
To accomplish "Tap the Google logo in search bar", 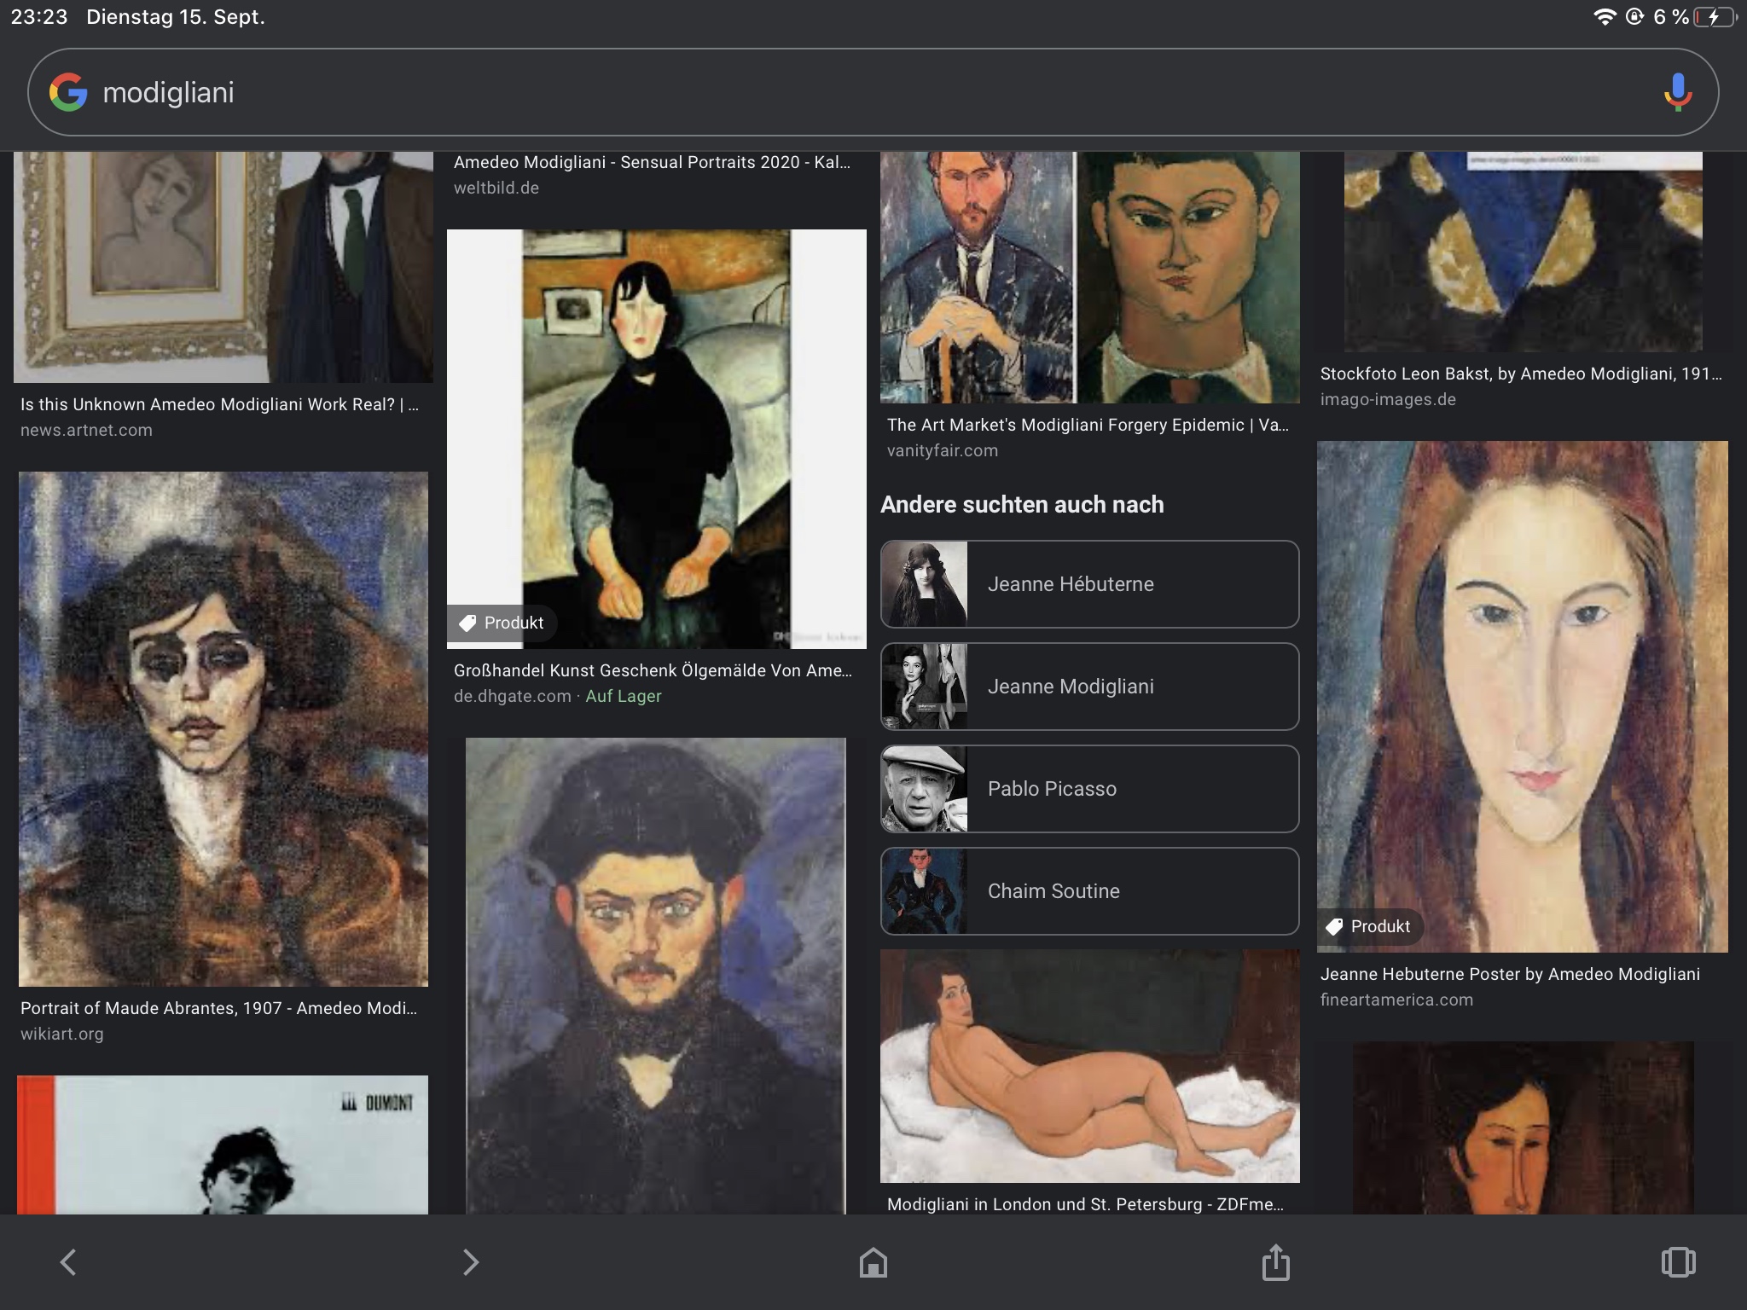I will pyautogui.click(x=68, y=92).
